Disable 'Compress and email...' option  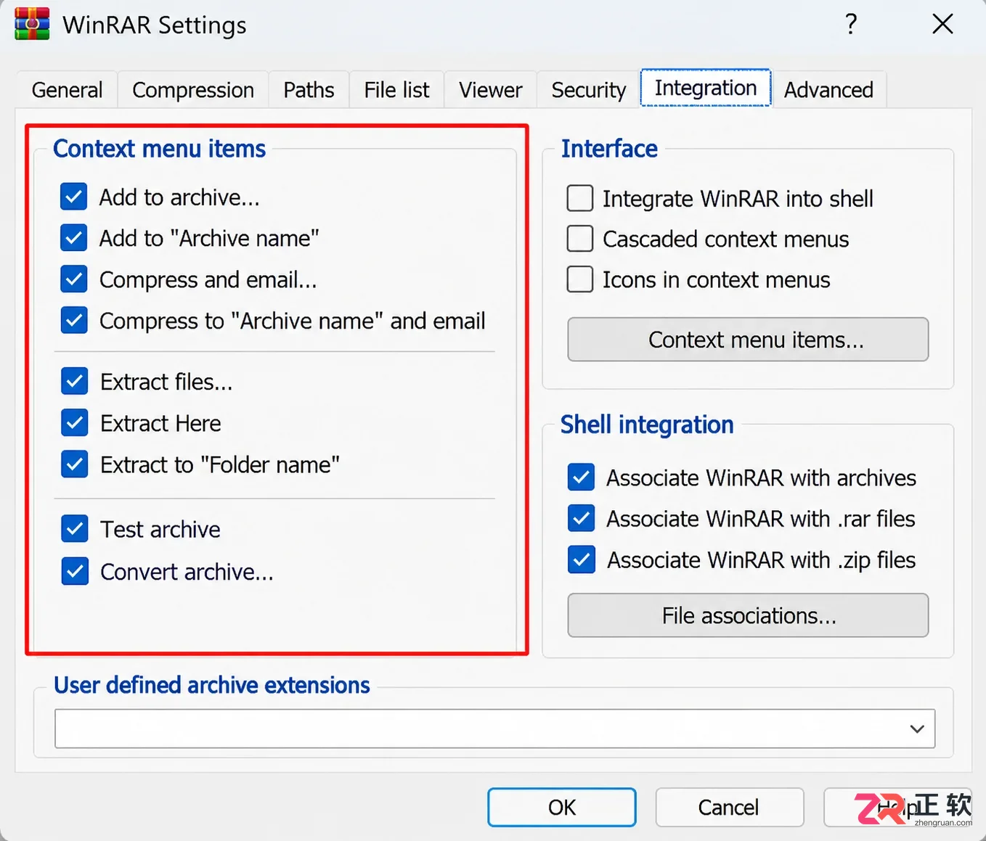coord(74,279)
